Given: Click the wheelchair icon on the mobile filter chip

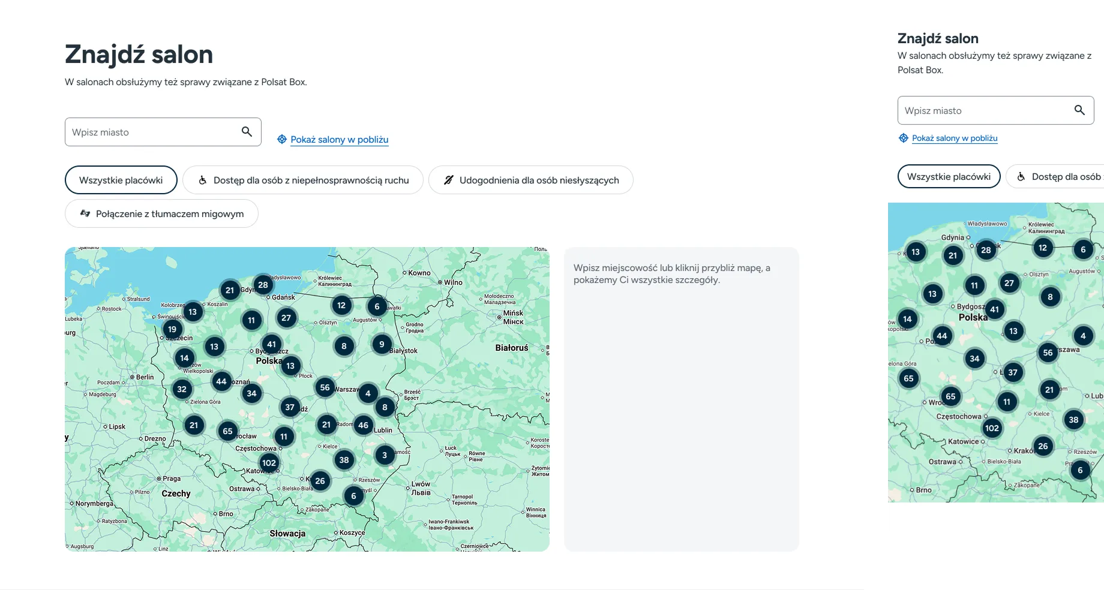Looking at the screenshot, I should click(1022, 176).
